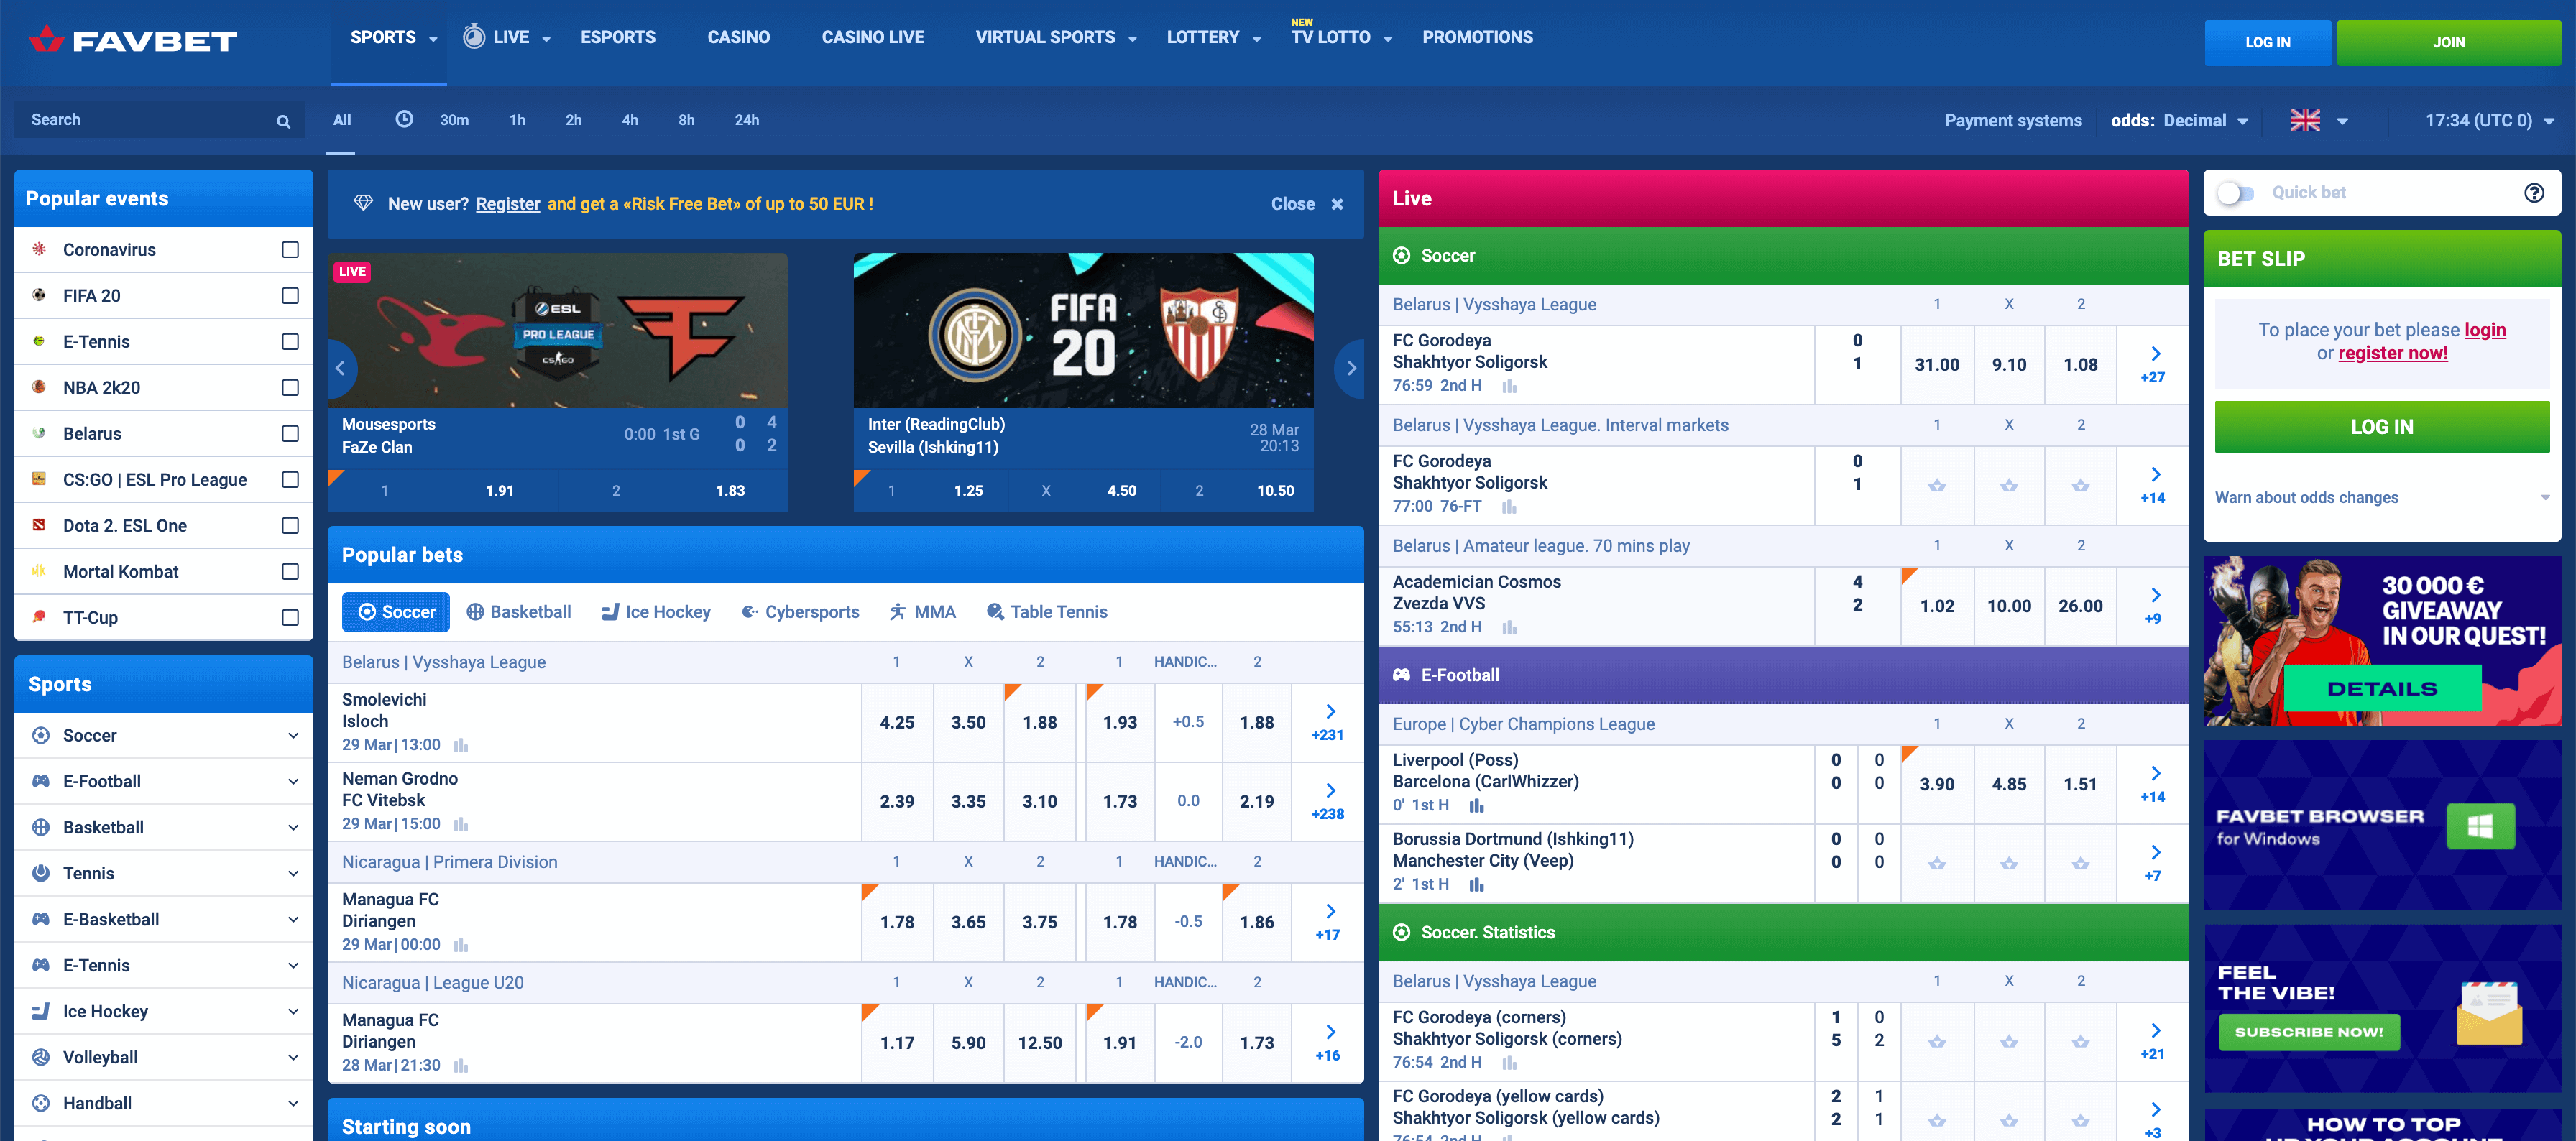The image size is (2576, 1141).
Task: Click previous arrow on featured events carousel
Action: click(340, 368)
